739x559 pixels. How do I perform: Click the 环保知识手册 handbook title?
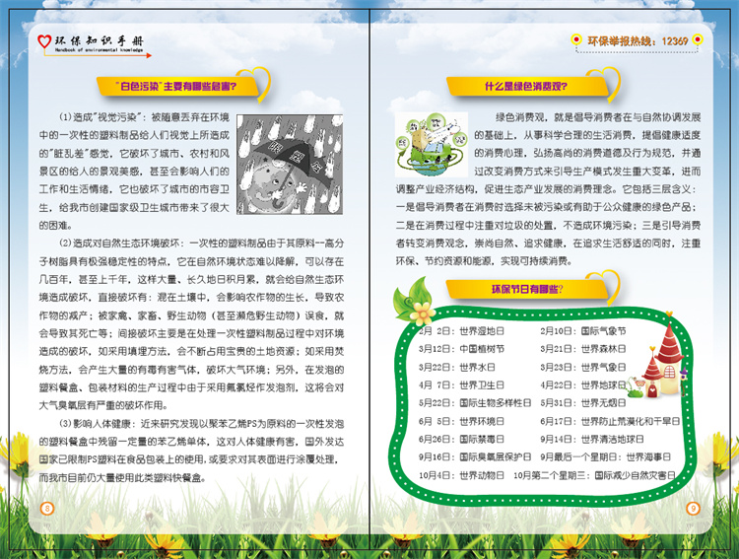[99, 41]
